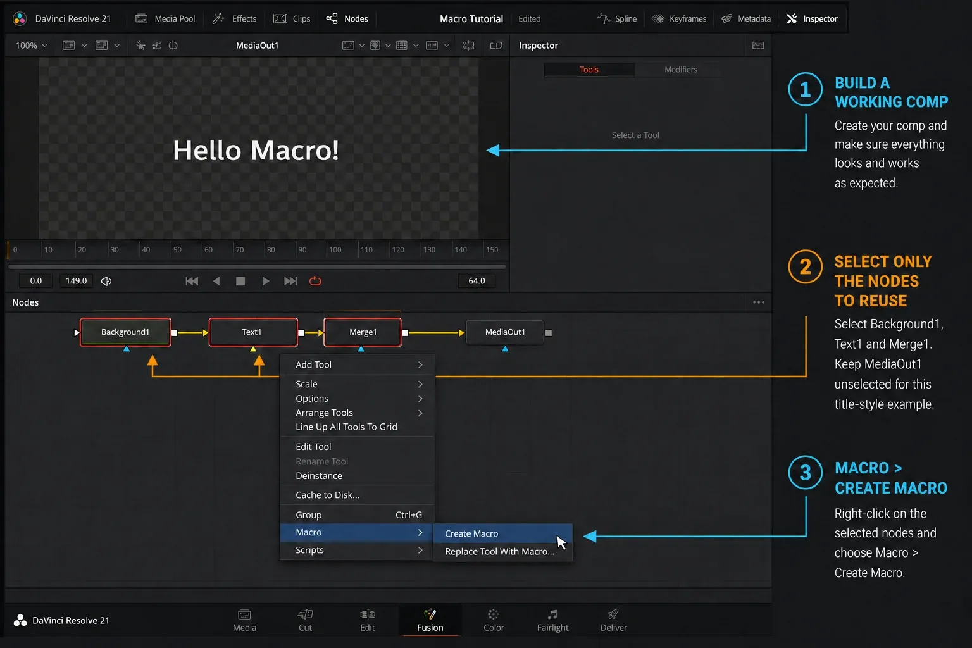
Task: Click the Stop playback button
Action: tap(240, 281)
